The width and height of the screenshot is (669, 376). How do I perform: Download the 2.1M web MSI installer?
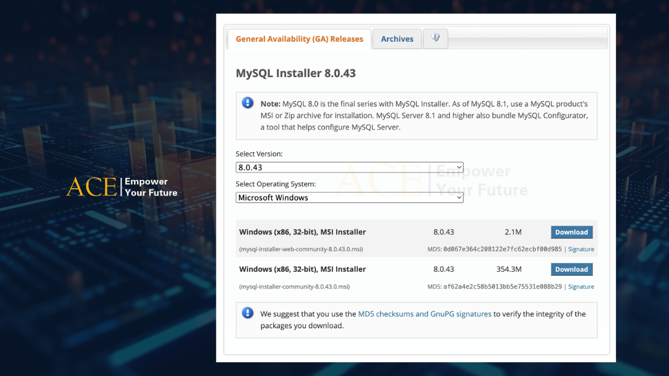point(571,232)
